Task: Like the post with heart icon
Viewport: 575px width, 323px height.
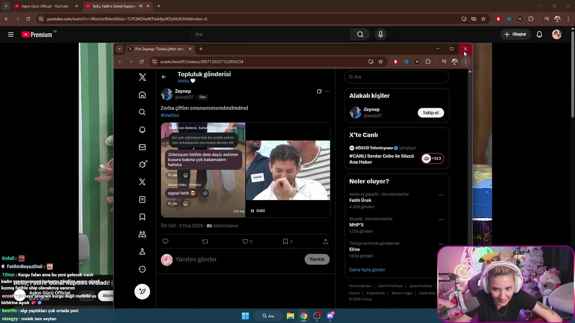Action: pos(245,241)
